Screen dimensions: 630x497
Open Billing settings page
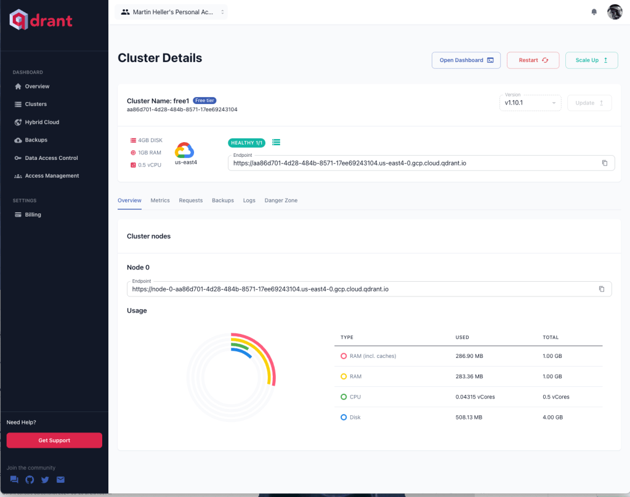33,215
